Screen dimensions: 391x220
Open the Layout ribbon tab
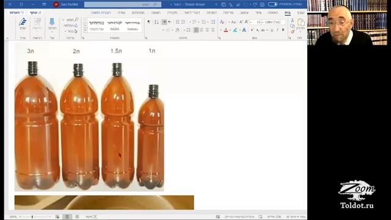228,12
